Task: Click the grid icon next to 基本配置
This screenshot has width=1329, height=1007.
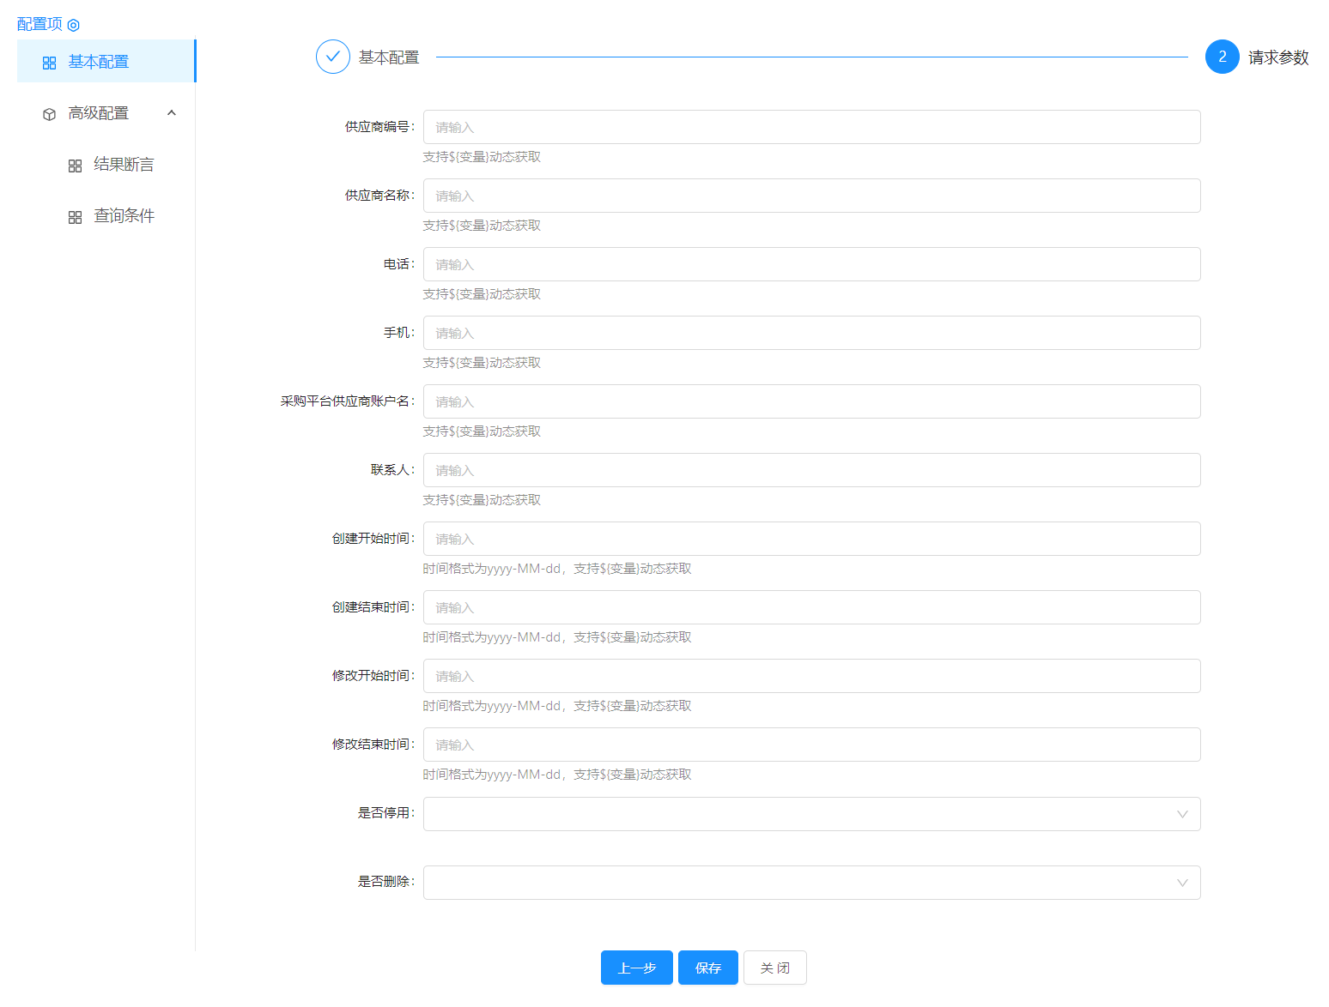Action: pyautogui.click(x=49, y=63)
